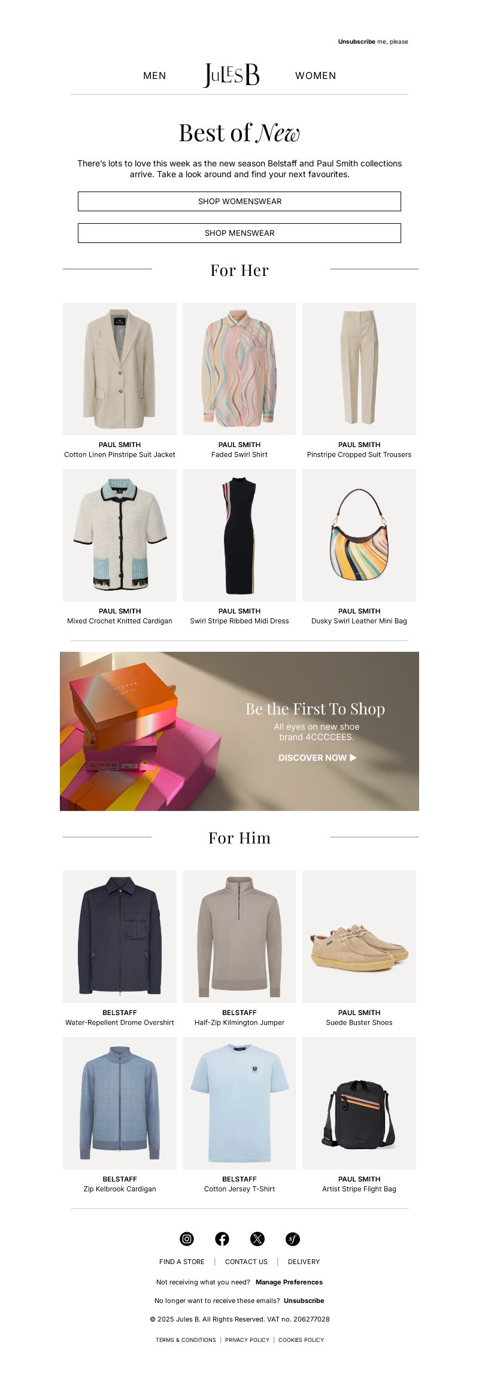Open the Facebook social icon

point(222,1239)
